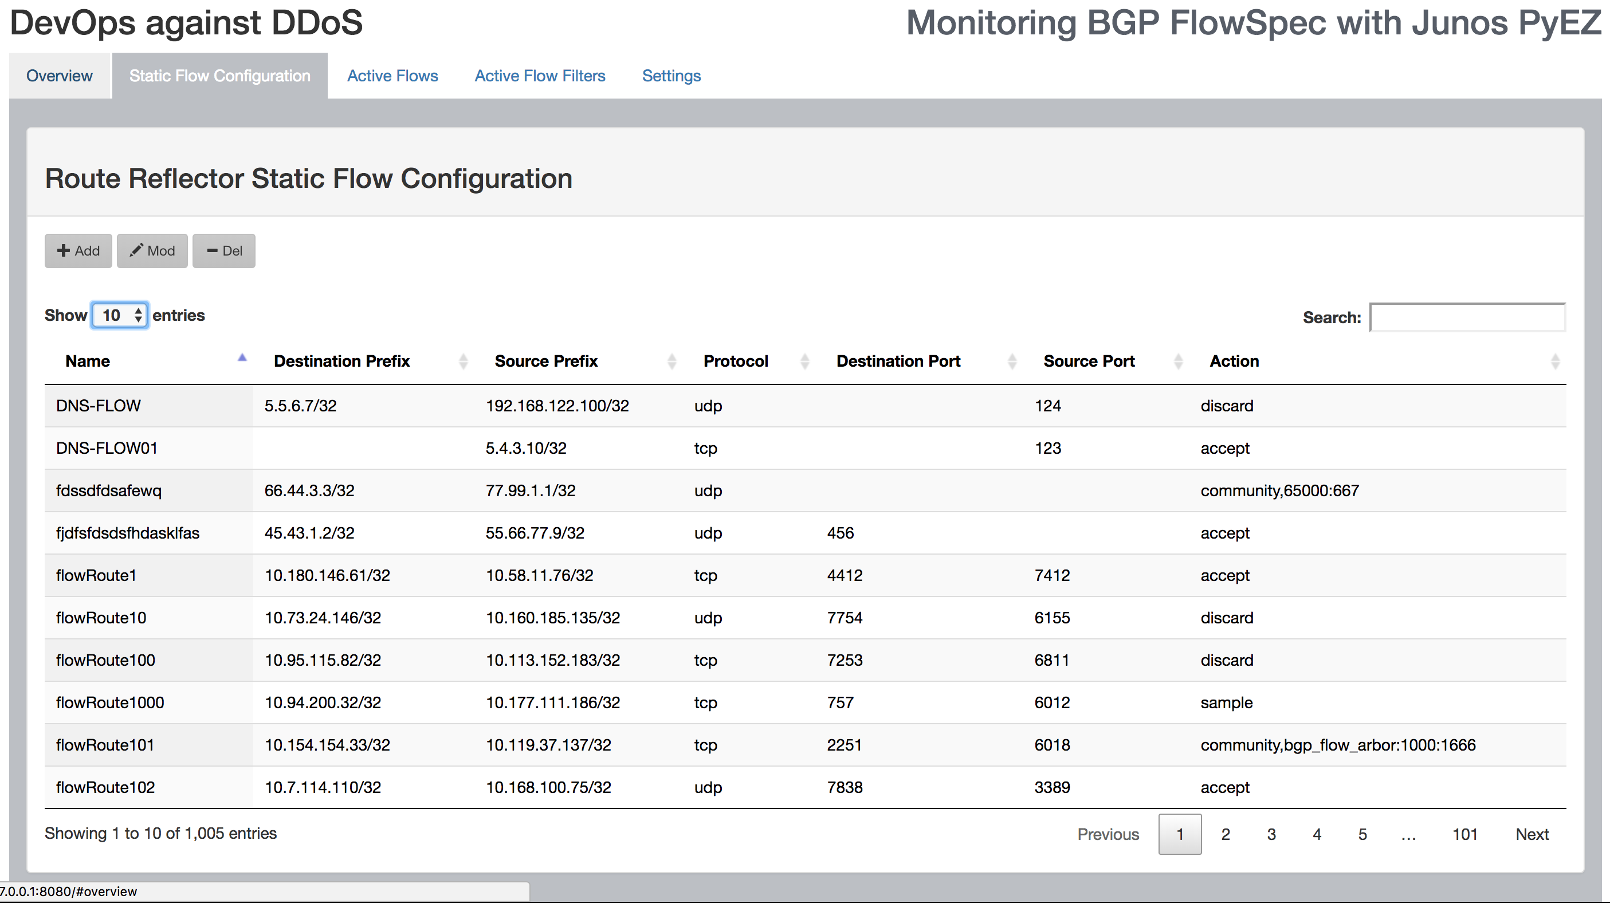
Task: Select the flowRoute1000 table row
Action: (x=110, y=702)
